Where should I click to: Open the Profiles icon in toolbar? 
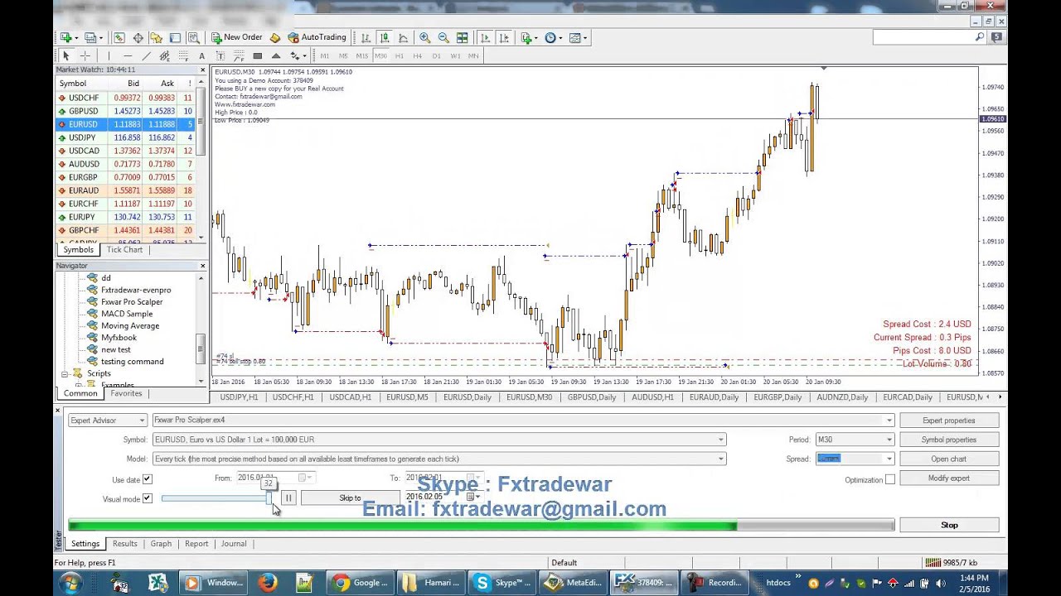pos(92,37)
